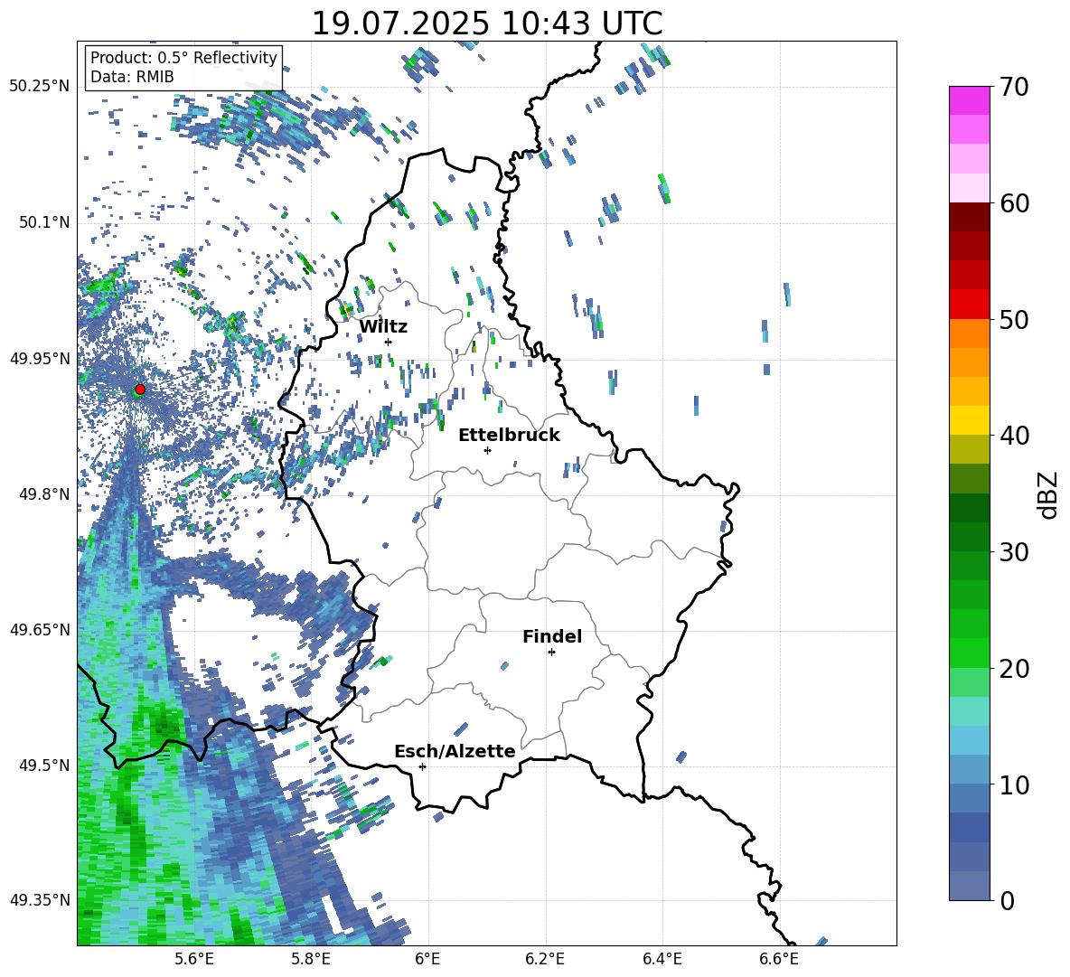Click the 6°E longitude label
This screenshot has width=1070, height=977.
[427, 959]
